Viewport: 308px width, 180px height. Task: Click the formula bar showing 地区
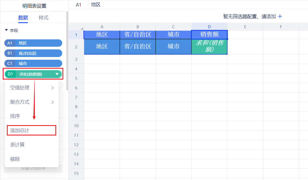pos(191,5)
